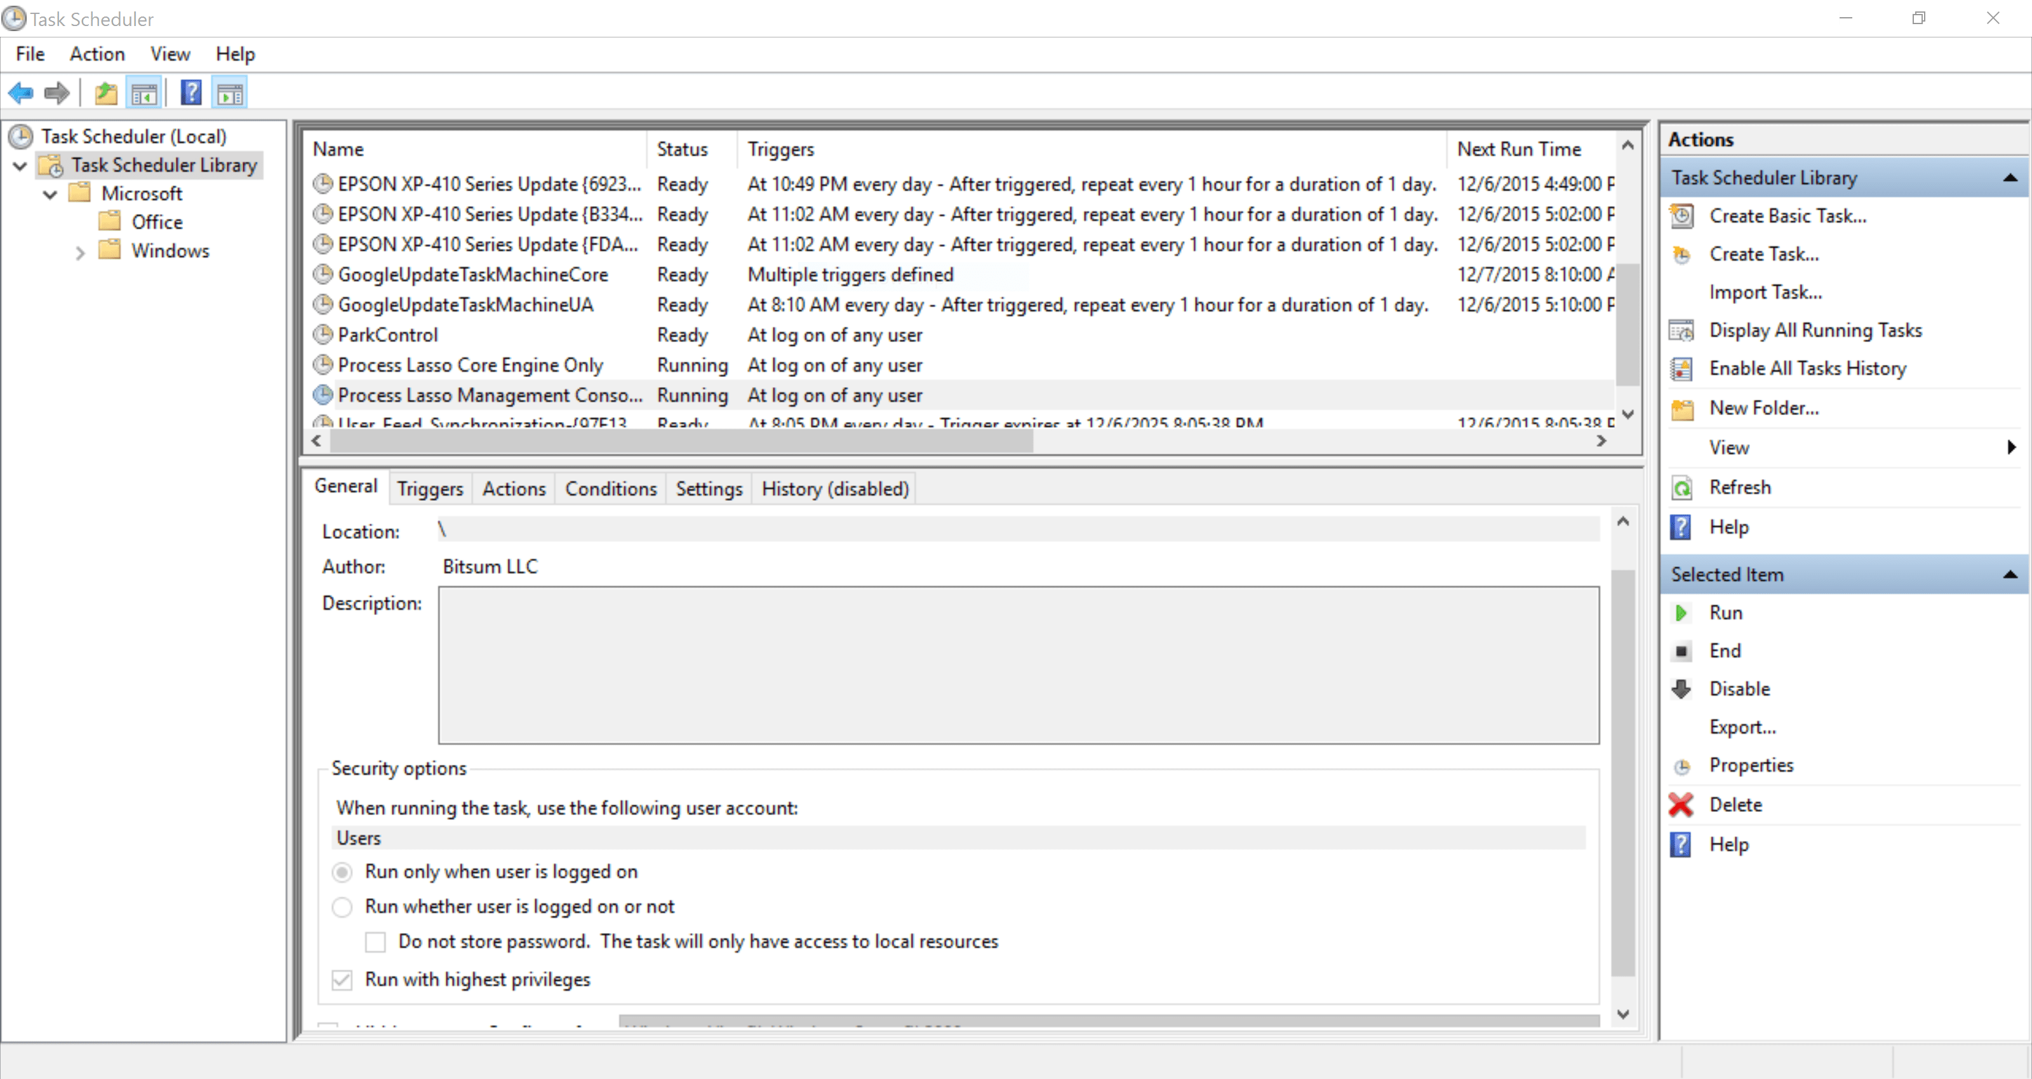Screen dimensions: 2032x1079
Task: Expand the Microsoft folder in tree
Action: [x=48, y=194]
